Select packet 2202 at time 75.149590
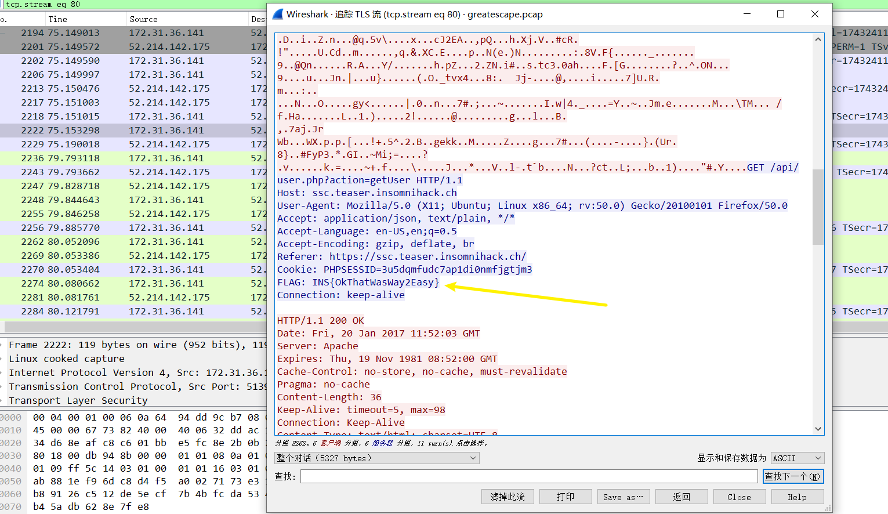The image size is (888, 514). [133, 60]
